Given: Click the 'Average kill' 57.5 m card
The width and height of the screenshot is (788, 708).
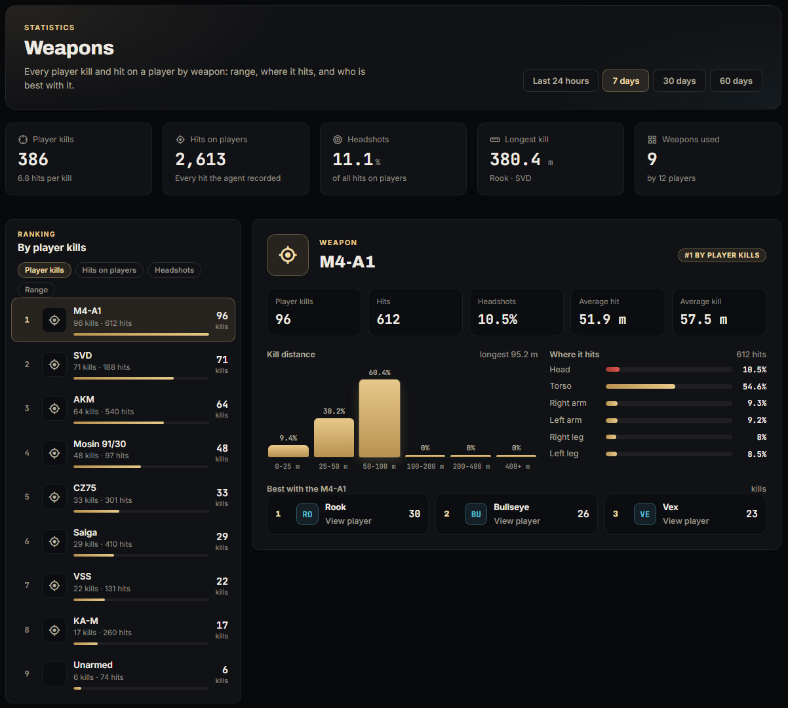Looking at the screenshot, I should pyautogui.click(x=719, y=312).
